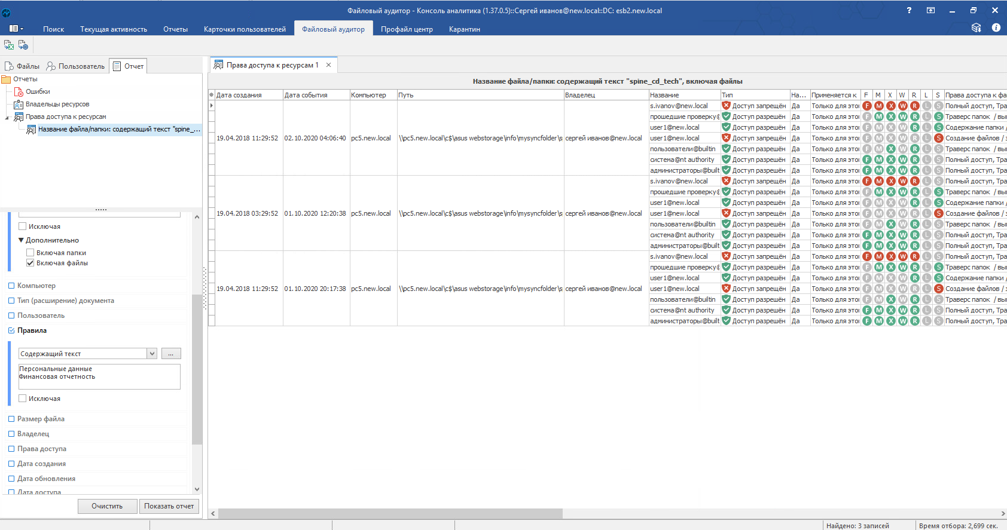Viewport: 1007px width, 530px height.
Task: Uncheck the Включая файлы checkbox
Action: [30, 263]
